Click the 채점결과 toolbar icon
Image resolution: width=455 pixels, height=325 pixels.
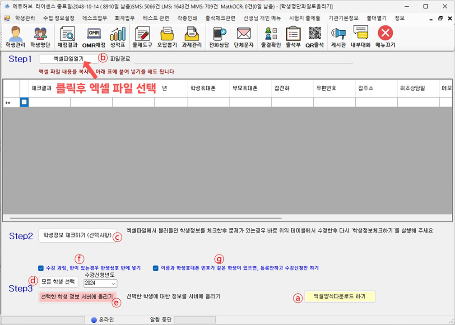(x=67, y=37)
